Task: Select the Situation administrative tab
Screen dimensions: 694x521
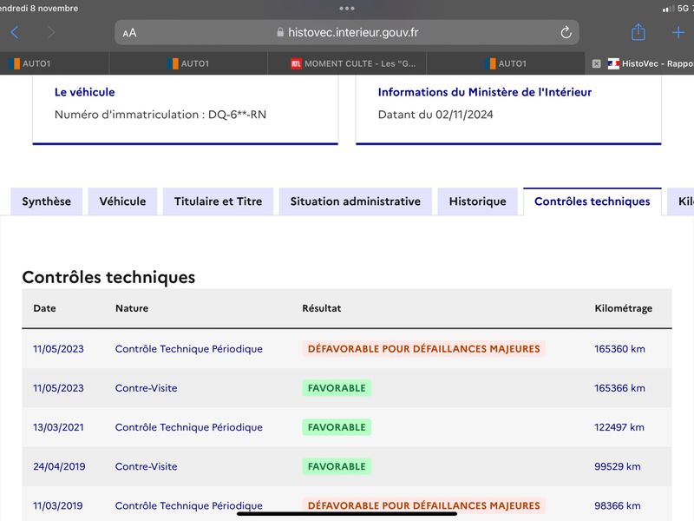Action: coord(356,201)
